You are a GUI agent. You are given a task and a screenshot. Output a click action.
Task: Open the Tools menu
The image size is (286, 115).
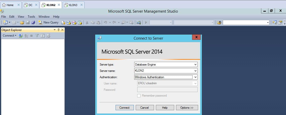coord(31,17)
